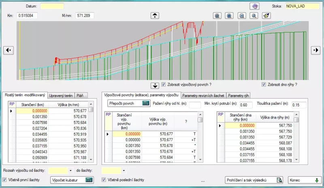Click the zoom extents magnifier icon

[x=217, y=16]
